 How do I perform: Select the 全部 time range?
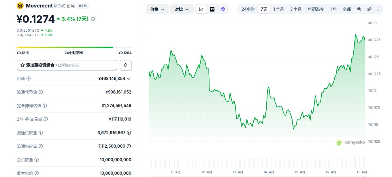pyautogui.click(x=347, y=9)
